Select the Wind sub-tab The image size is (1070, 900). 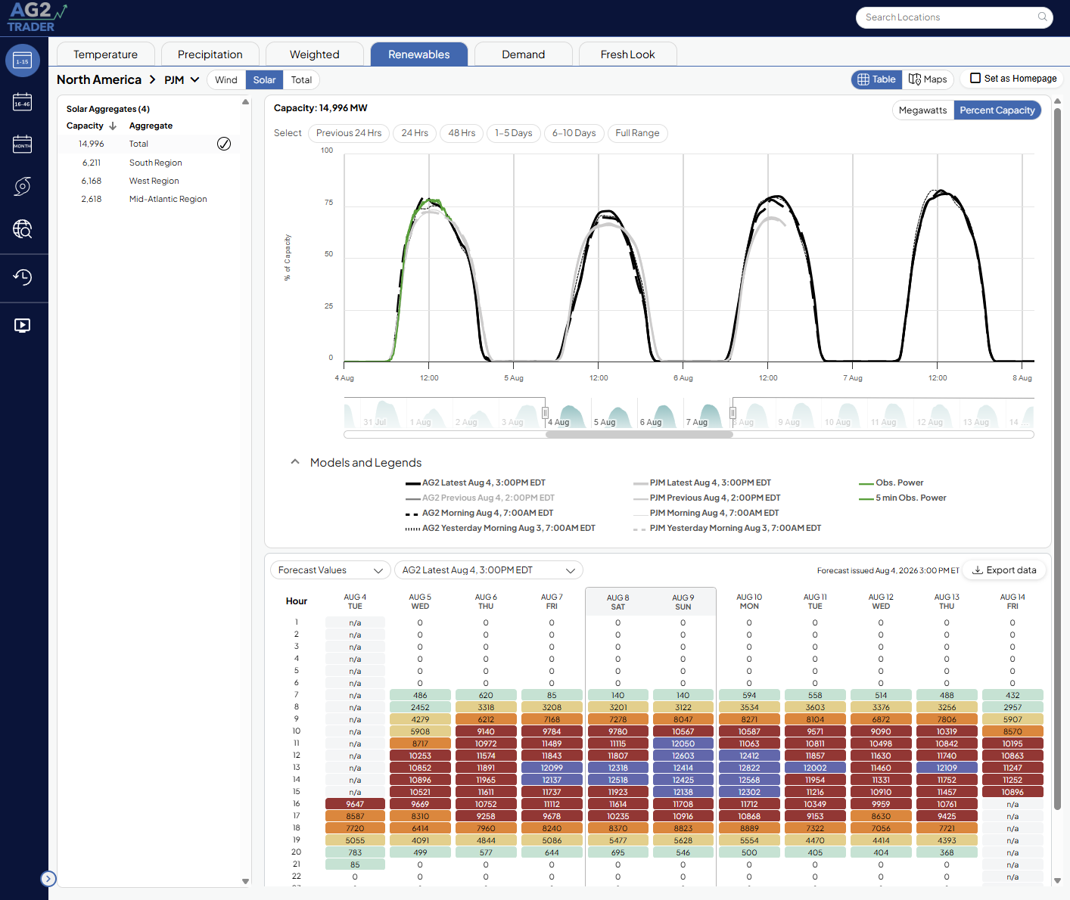(x=226, y=79)
